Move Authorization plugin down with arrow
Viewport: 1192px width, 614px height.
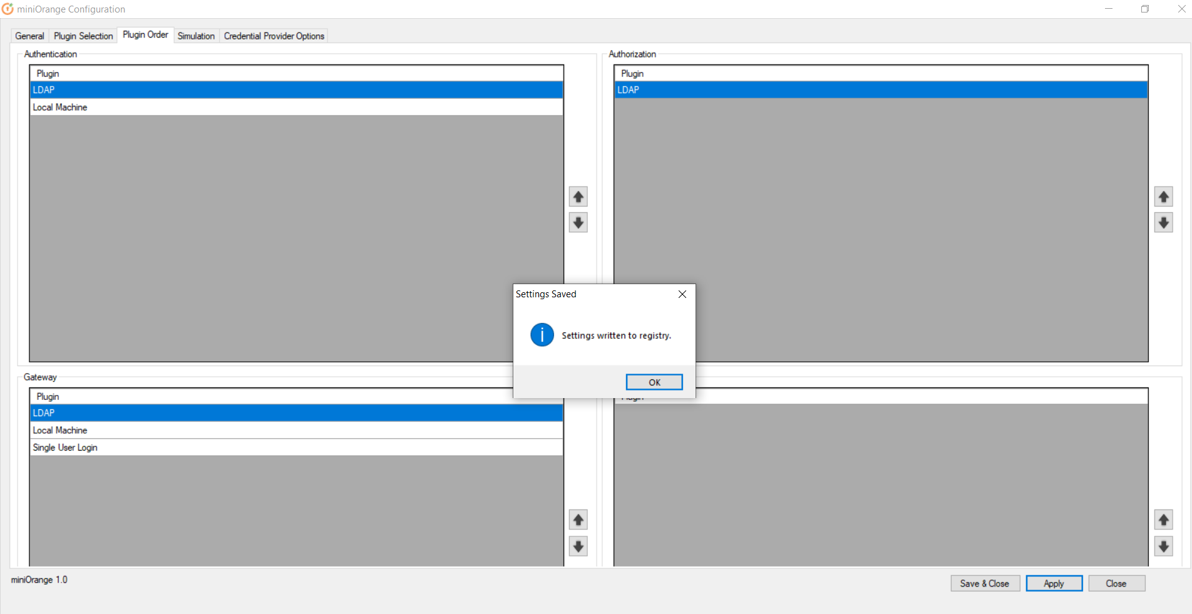(1163, 222)
